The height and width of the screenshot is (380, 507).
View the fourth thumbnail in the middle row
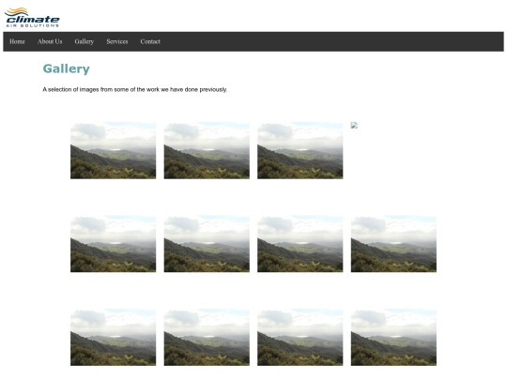coord(393,244)
